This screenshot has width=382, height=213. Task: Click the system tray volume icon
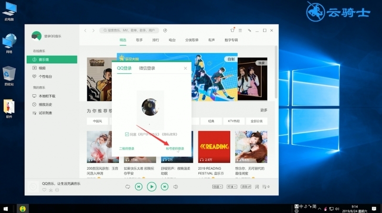(x=337, y=209)
